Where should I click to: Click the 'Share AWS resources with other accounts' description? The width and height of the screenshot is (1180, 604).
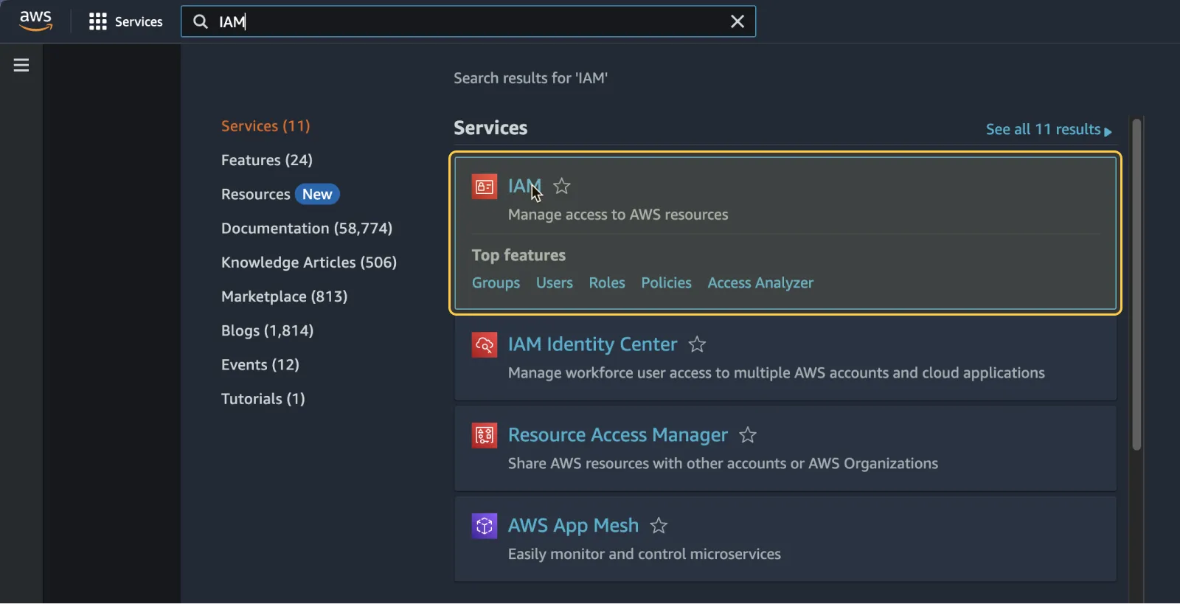pyautogui.click(x=723, y=464)
